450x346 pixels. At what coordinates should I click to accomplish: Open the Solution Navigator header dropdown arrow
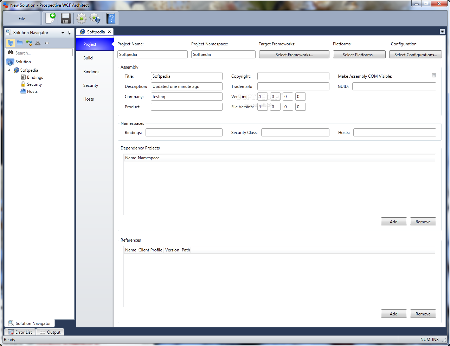coord(63,33)
